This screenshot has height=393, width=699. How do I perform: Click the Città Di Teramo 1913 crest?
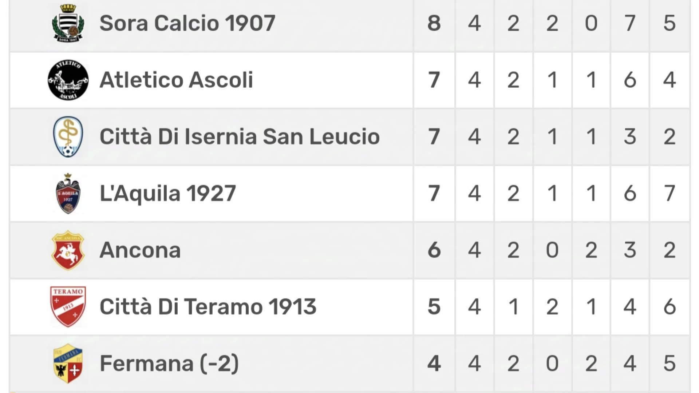point(68,307)
